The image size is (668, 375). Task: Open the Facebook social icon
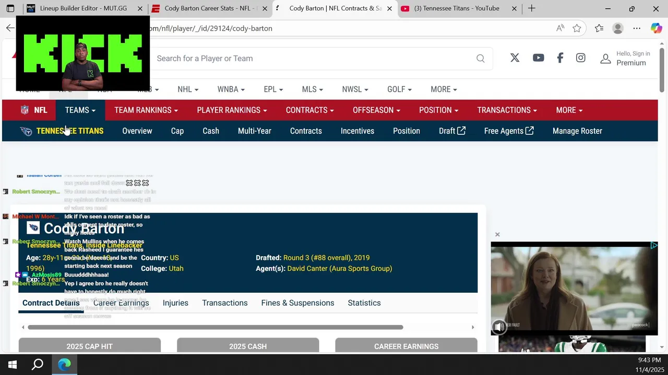coord(560,58)
